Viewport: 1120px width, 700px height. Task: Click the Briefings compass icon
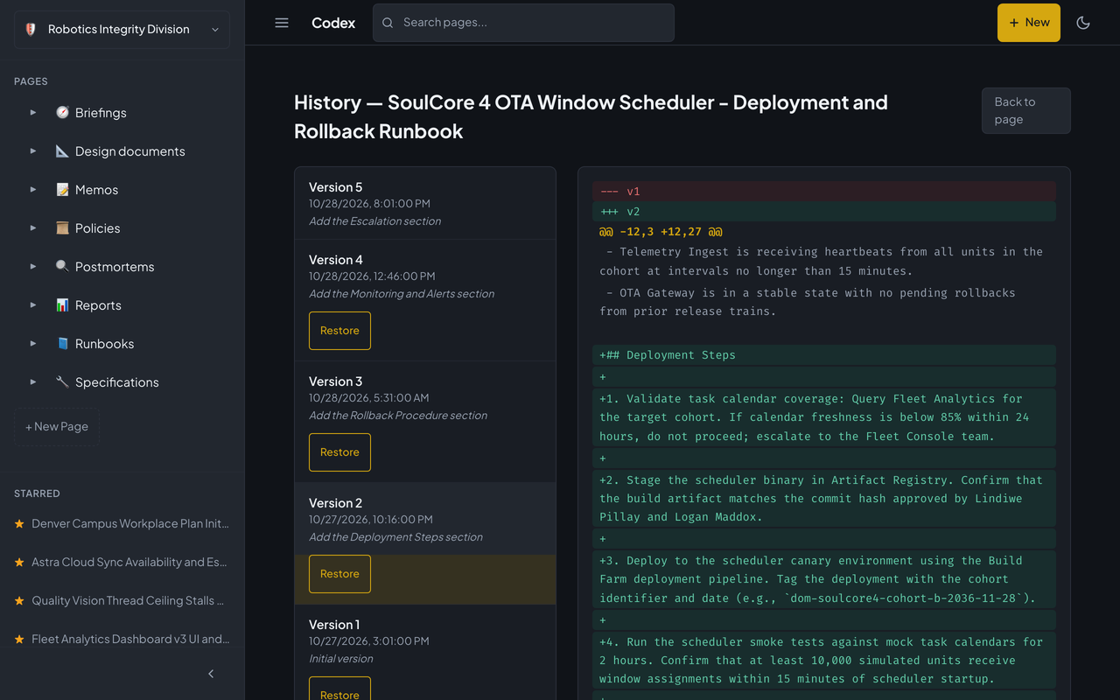[x=62, y=113]
